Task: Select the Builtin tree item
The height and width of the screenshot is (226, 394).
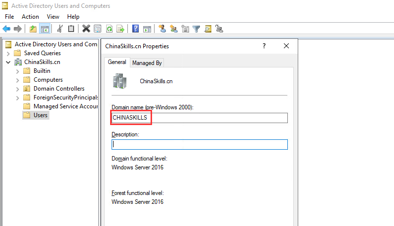Action: click(42, 71)
